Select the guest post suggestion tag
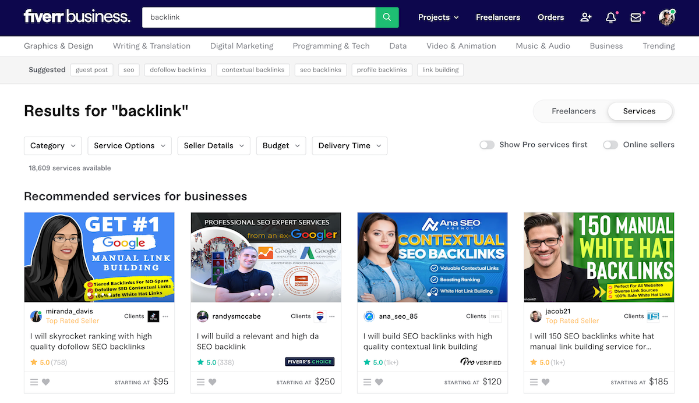Screen dimensions: 699x403 tap(92, 70)
